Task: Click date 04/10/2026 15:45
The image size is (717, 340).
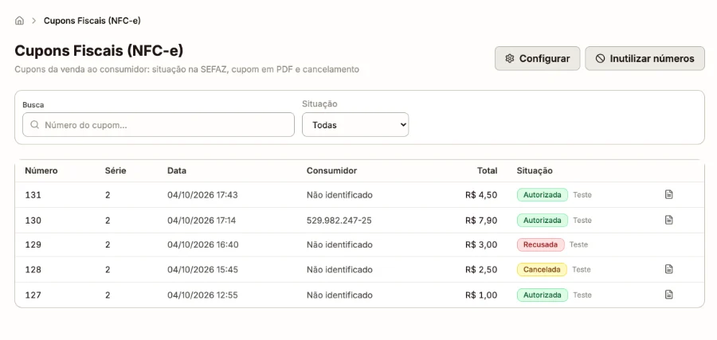Action: tap(202, 270)
